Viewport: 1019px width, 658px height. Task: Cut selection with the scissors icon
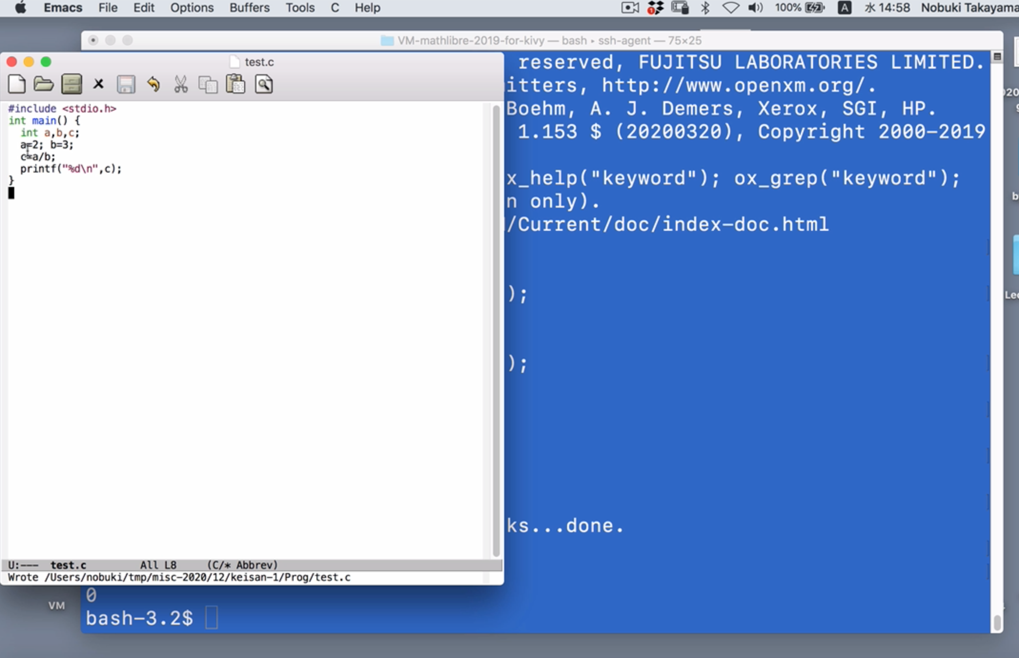point(181,84)
